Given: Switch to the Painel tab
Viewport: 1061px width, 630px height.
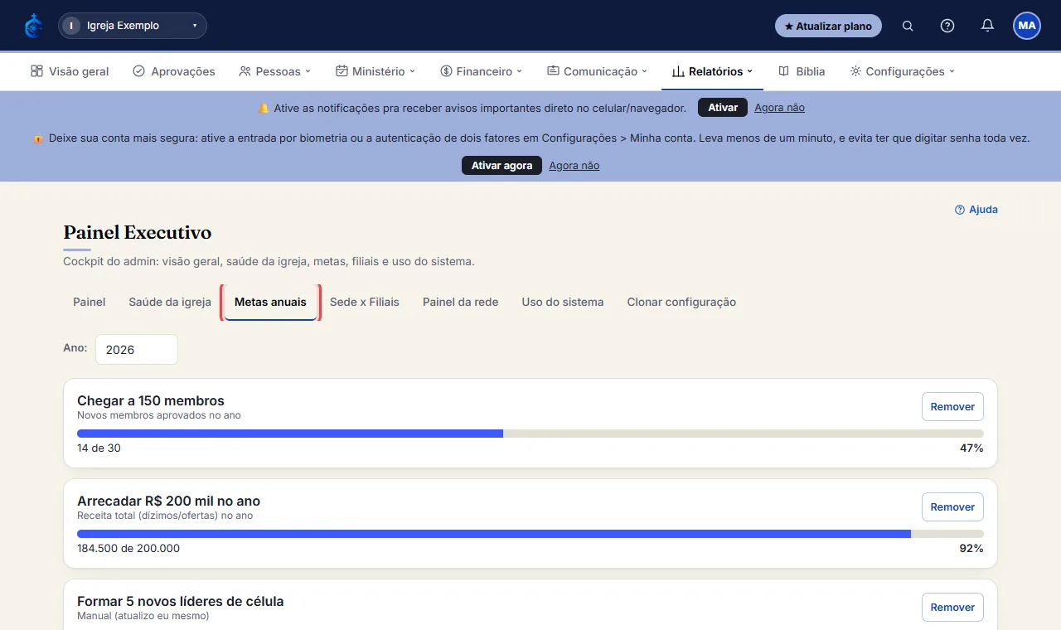Looking at the screenshot, I should 90,302.
